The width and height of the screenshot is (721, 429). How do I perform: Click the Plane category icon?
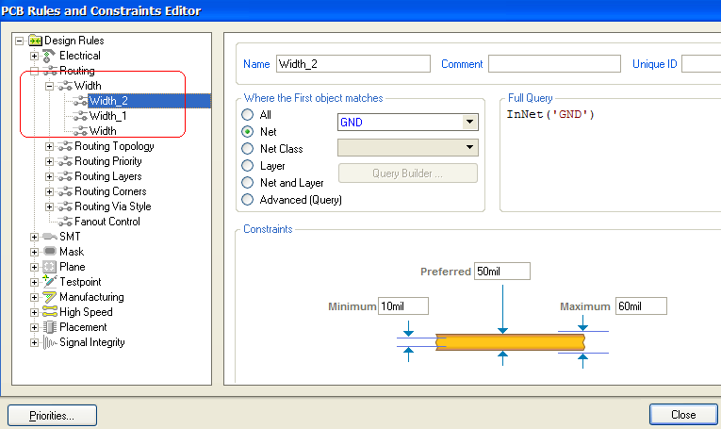(x=50, y=267)
